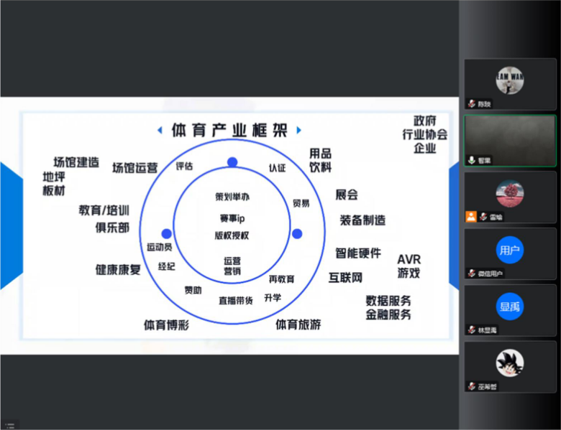The height and width of the screenshot is (430, 561).
Task: Click muted mic icon under the Goku avatar
Action: point(471,386)
